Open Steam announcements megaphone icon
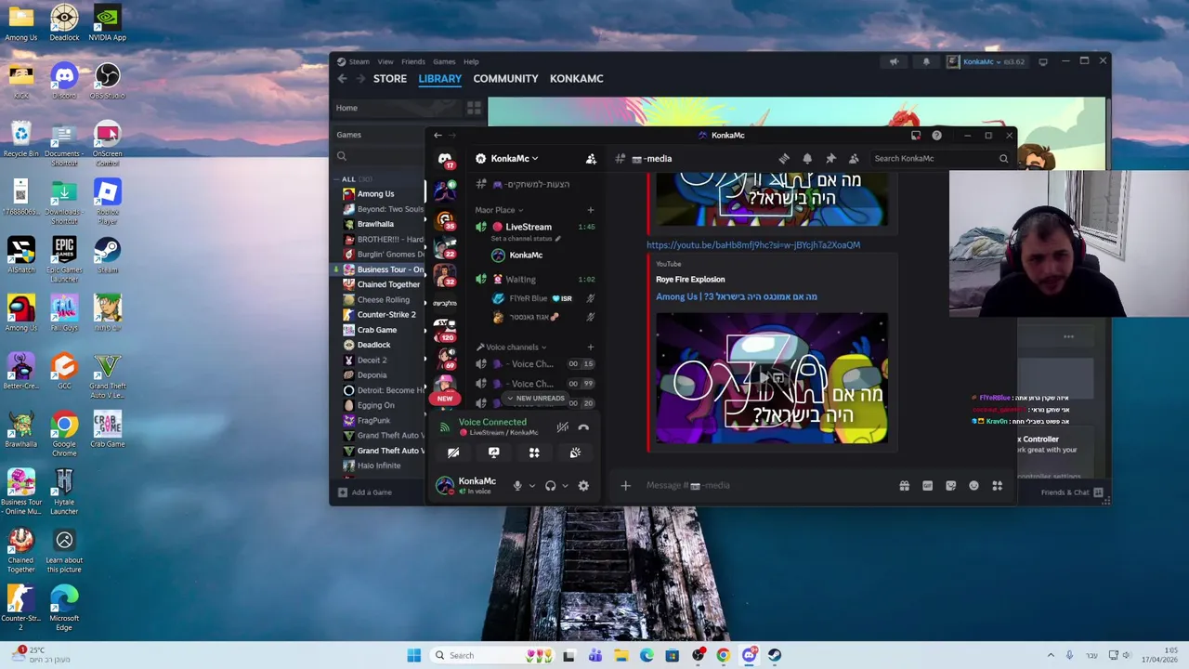This screenshot has height=669, width=1189. click(894, 62)
